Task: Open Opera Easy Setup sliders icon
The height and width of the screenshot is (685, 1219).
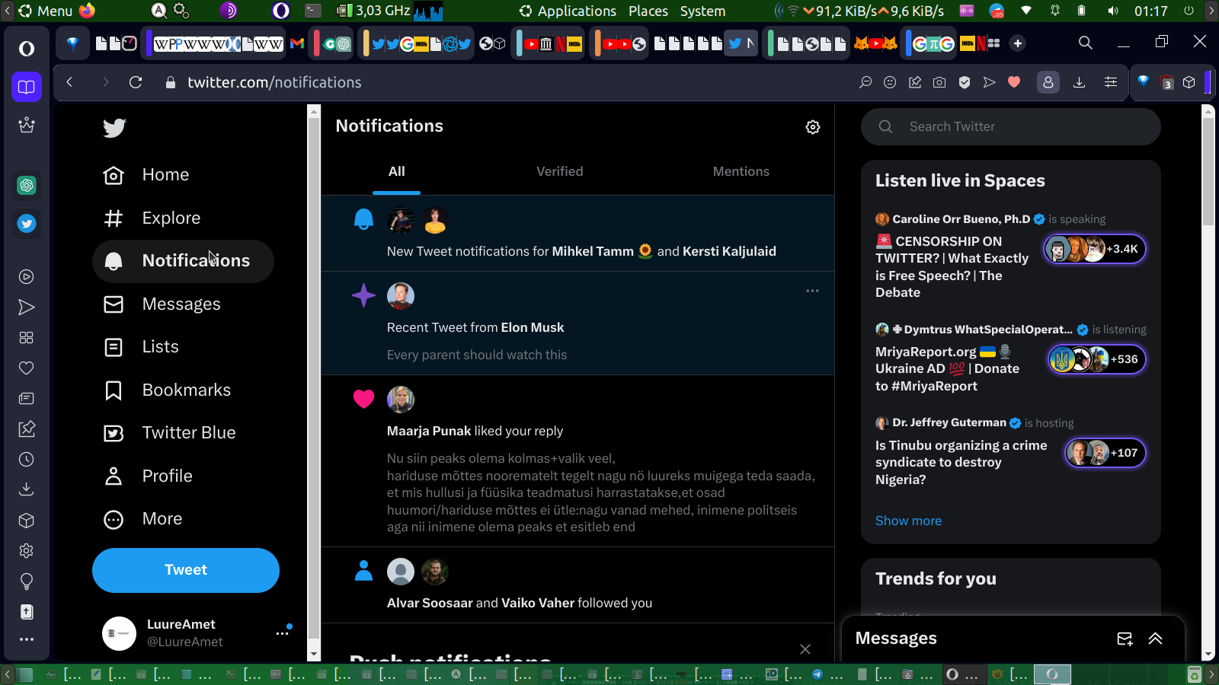Action: pyautogui.click(x=1111, y=82)
